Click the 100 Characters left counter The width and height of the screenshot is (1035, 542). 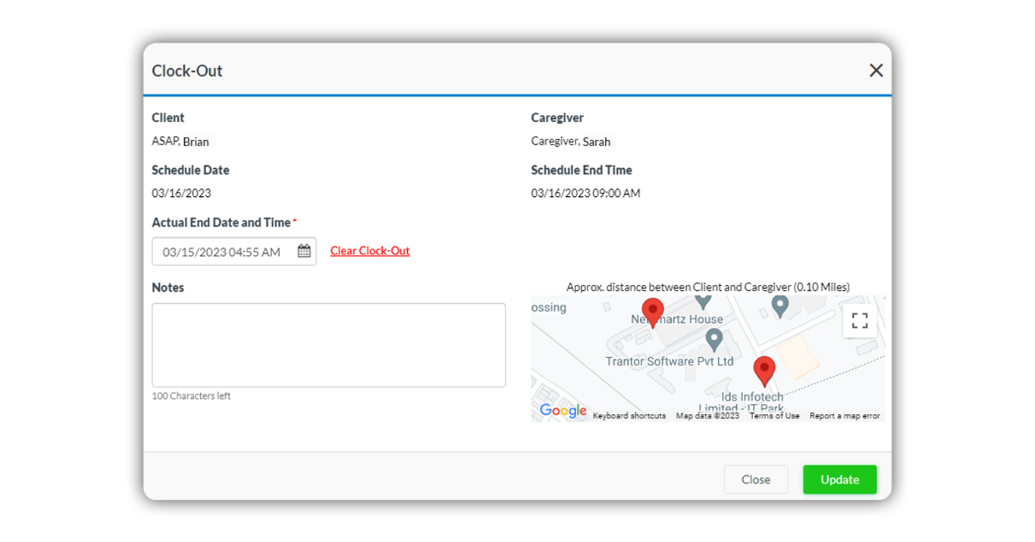tap(191, 395)
